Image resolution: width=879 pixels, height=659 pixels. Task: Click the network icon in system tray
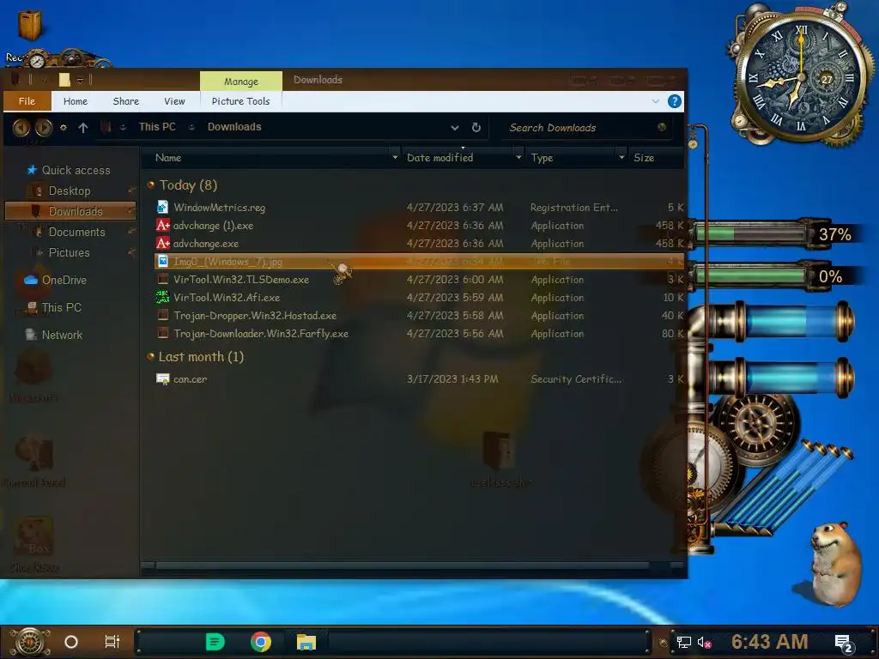[683, 642]
